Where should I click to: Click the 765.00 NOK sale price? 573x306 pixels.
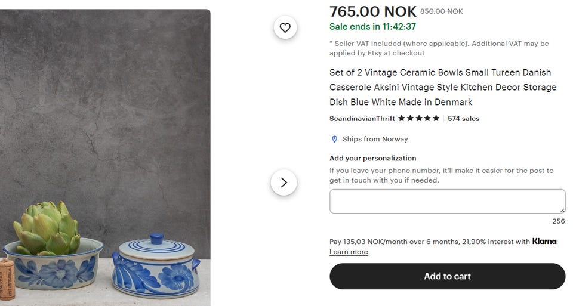tap(372, 11)
